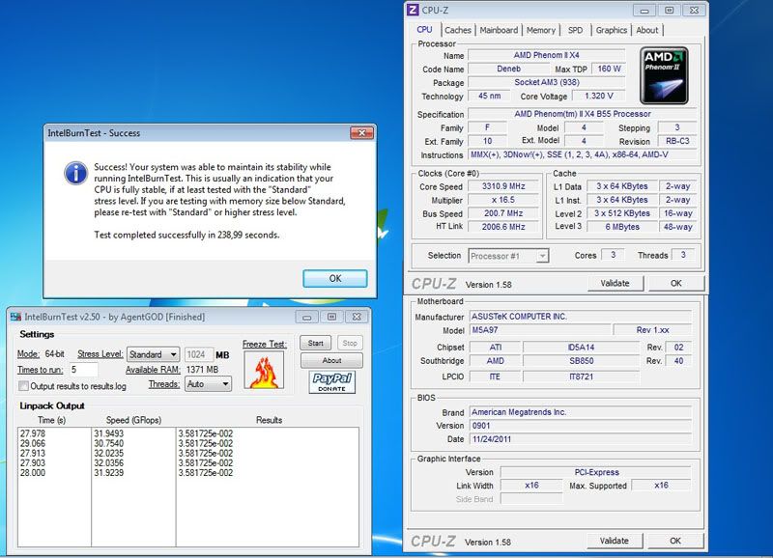773x558 pixels.
Task: Click the 3310.9 MHz Core Speed value
Action: (x=503, y=186)
